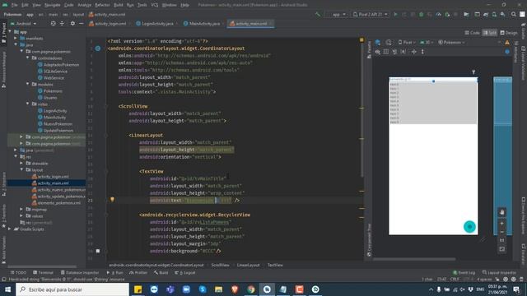This screenshot has width=527, height=296.
Task: Select the pan hand tool in preview
Action: pos(501,212)
